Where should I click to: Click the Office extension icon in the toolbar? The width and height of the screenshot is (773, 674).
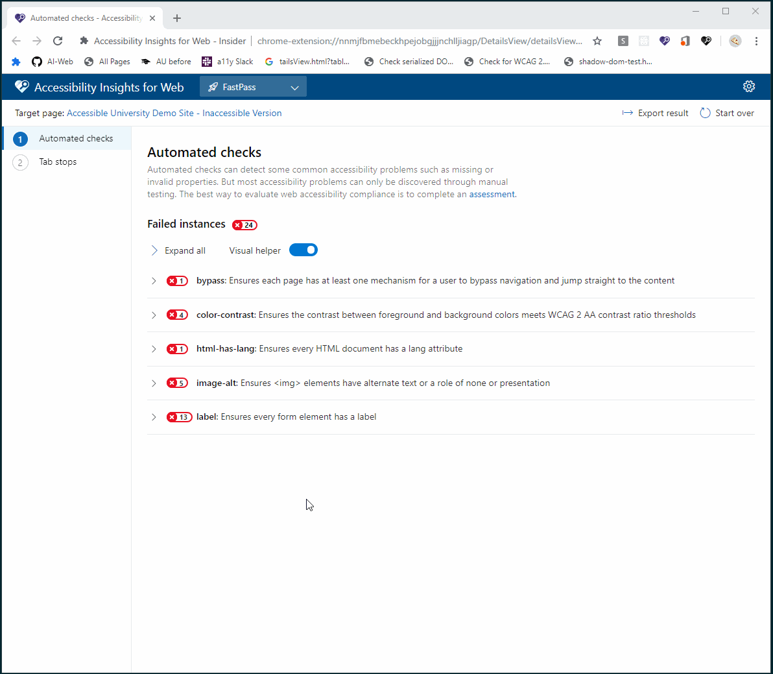click(685, 41)
